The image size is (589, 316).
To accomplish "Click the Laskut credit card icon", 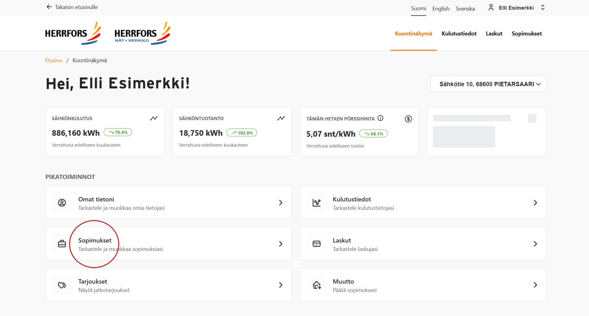I will click(x=316, y=244).
